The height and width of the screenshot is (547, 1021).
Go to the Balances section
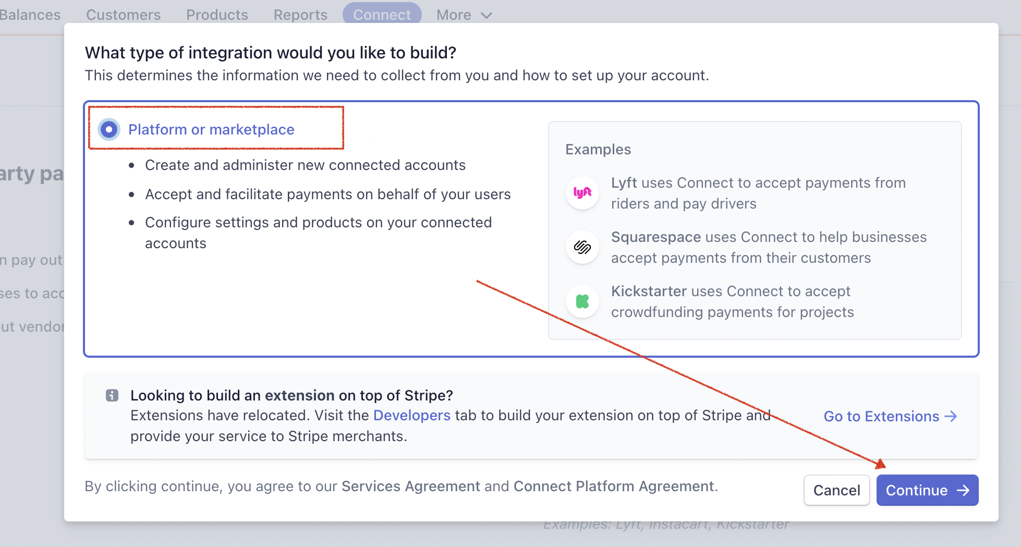(x=29, y=15)
